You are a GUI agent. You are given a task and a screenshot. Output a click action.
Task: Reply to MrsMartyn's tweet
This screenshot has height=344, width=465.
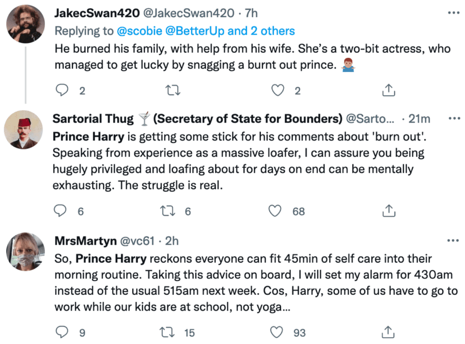click(62, 332)
